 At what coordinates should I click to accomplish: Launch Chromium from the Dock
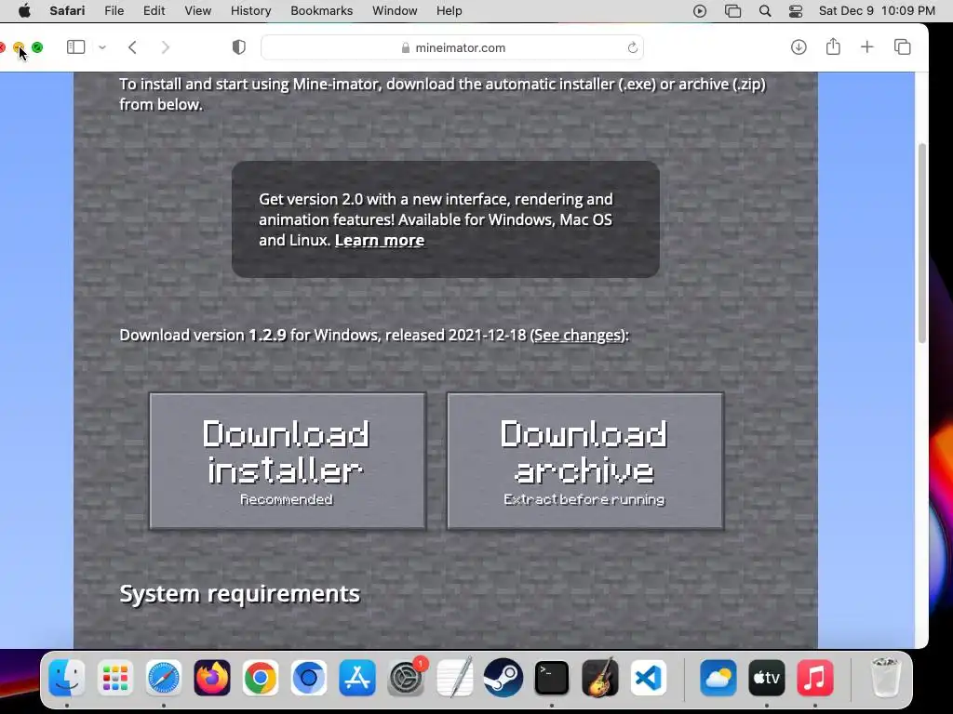(309, 678)
